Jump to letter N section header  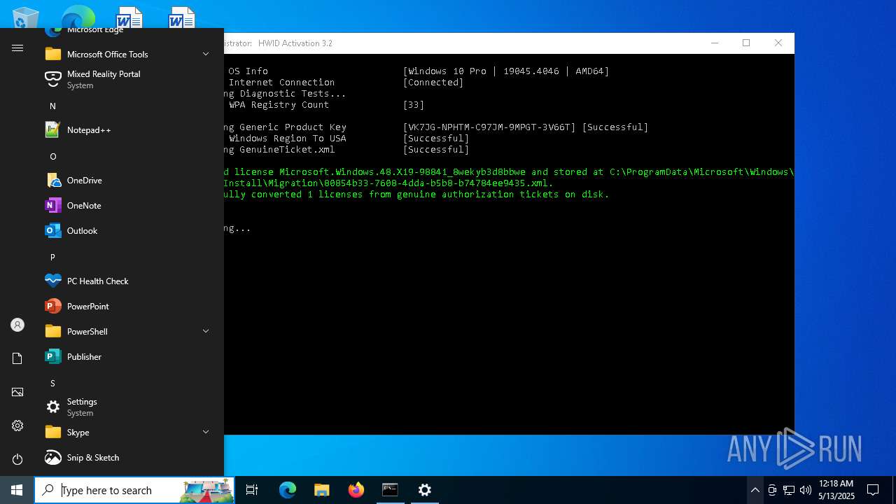[x=52, y=106]
